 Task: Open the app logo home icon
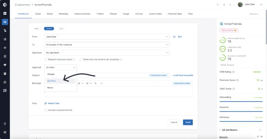tap(5, 4)
